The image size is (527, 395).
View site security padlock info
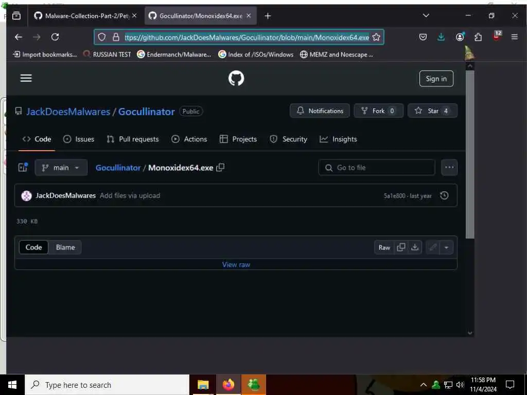(x=116, y=37)
